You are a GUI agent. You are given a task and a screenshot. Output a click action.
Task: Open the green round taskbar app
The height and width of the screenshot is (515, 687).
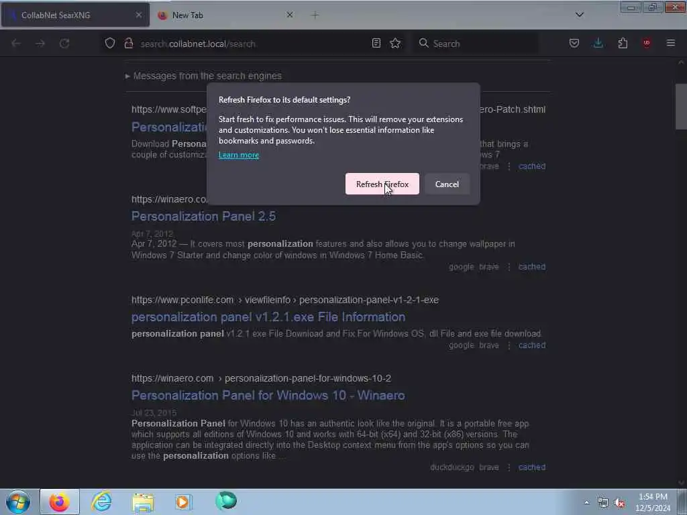tap(226, 502)
